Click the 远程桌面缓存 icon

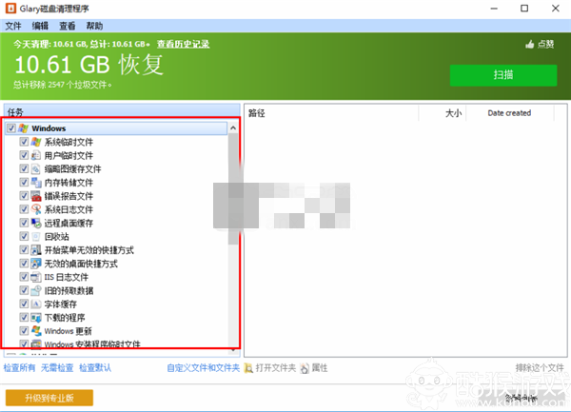coord(36,223)
